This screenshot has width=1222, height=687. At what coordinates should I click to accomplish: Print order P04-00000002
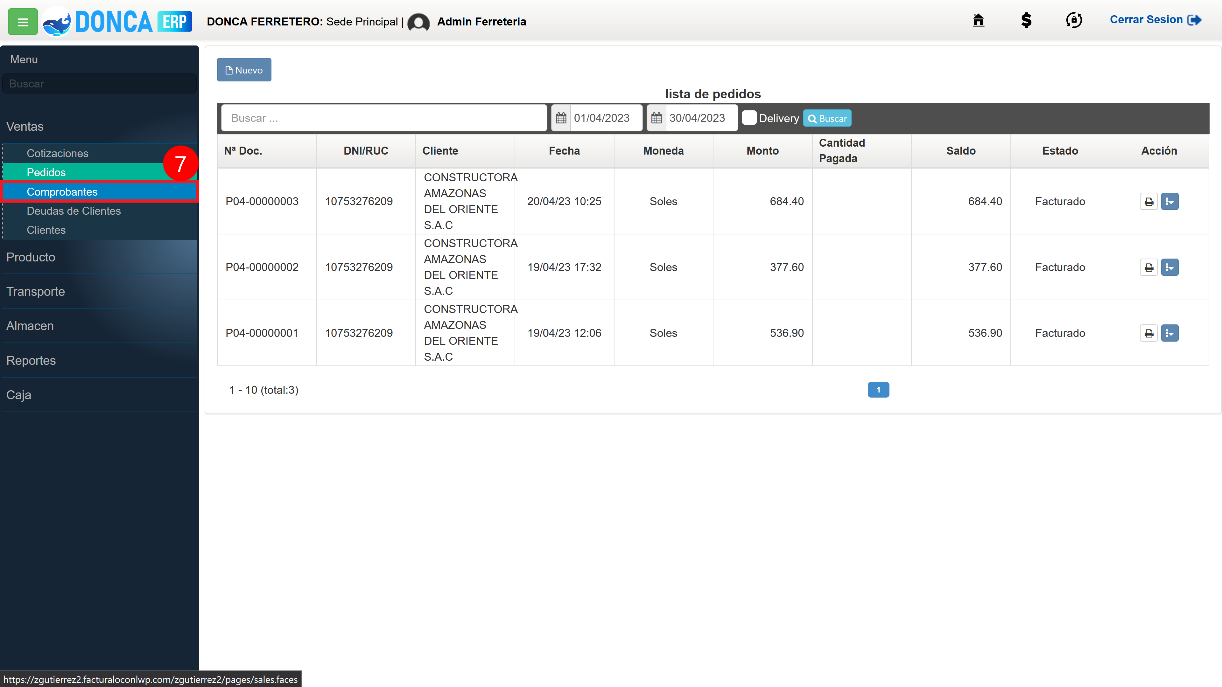pos(1148,267)
